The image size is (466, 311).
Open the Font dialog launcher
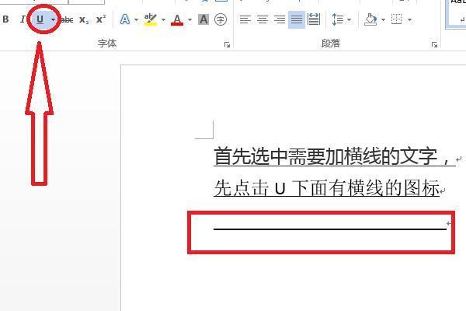227,45
